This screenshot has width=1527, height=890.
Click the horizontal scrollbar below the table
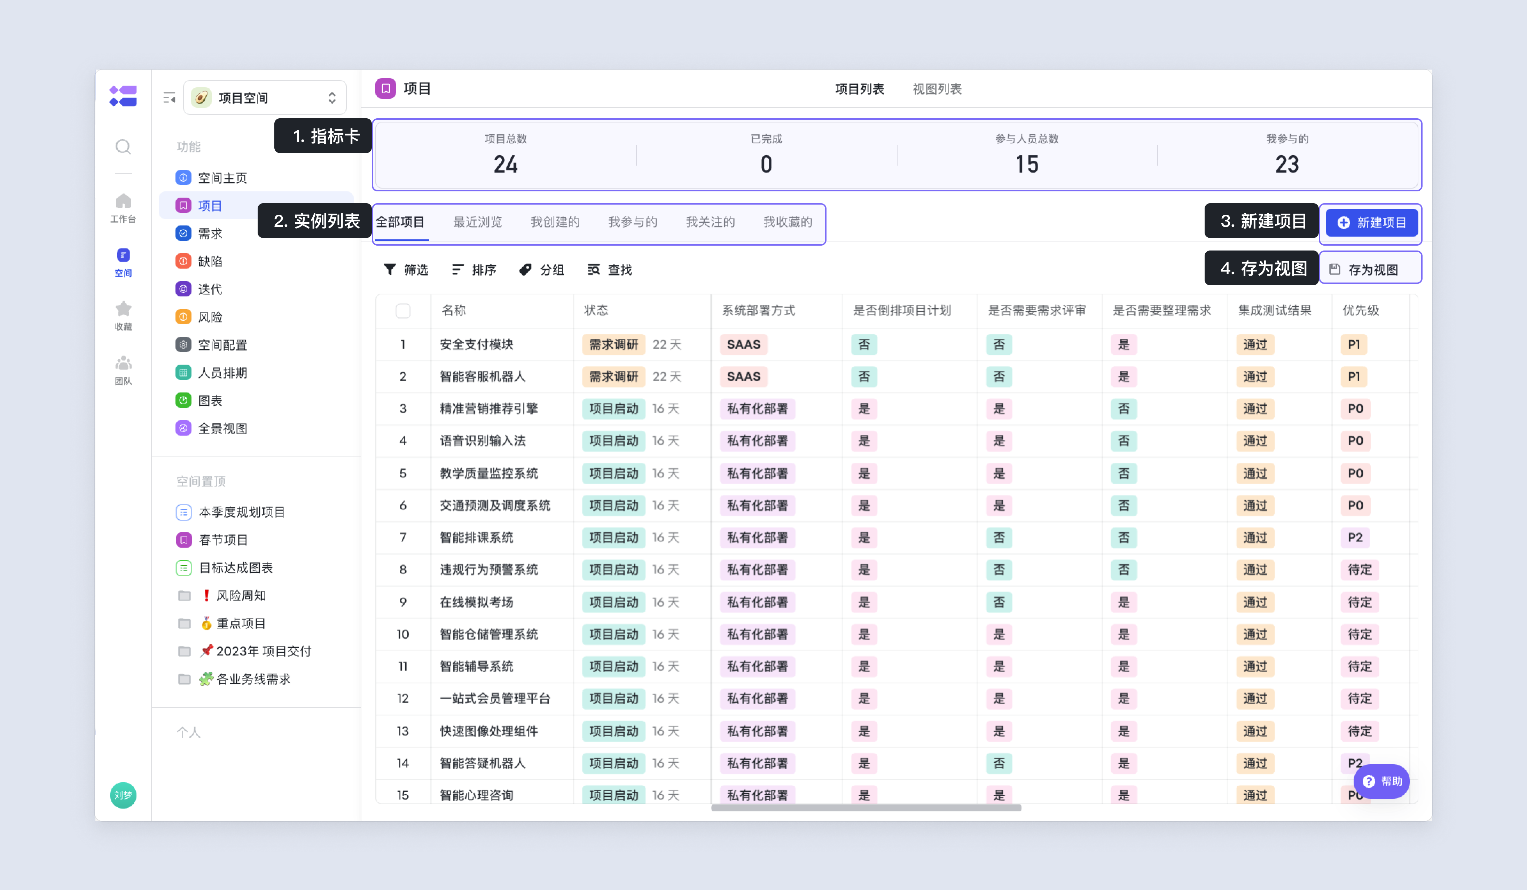pyautogui.click(x=866, y=808)
